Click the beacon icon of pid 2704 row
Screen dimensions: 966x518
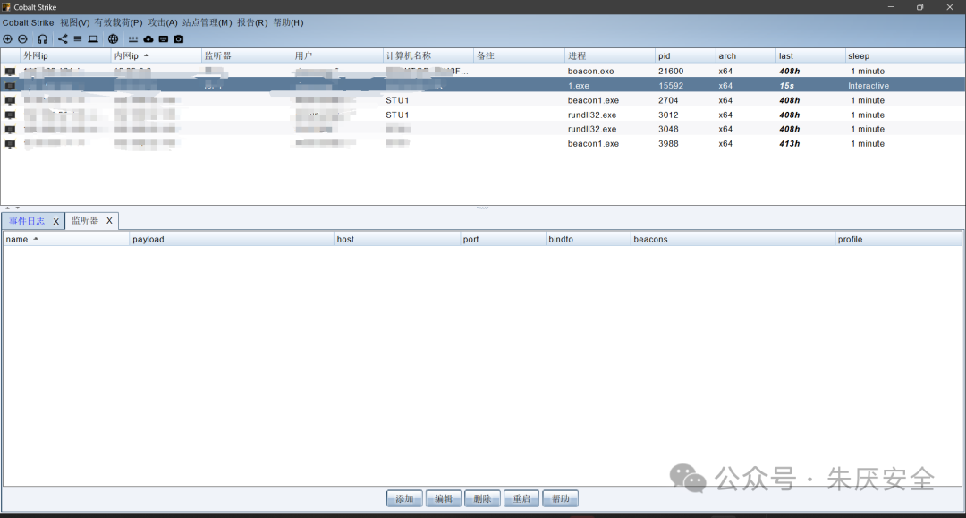10,100
